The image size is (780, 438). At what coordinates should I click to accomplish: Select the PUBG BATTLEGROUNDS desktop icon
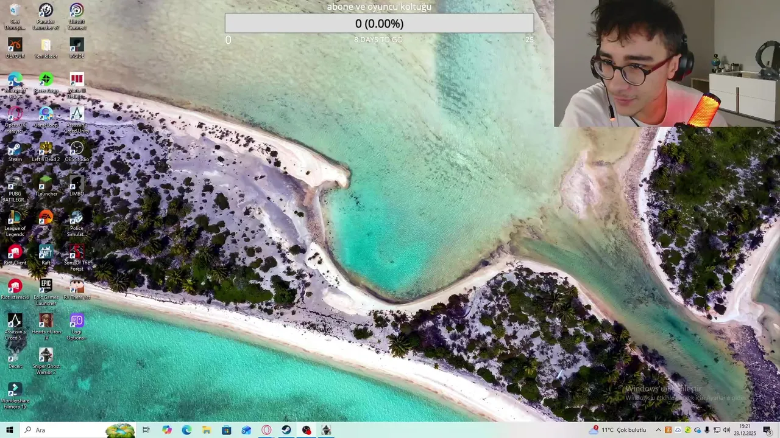[15, 189]
